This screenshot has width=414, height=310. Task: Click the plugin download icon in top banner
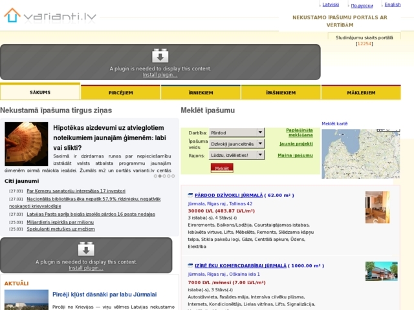(160, 56)
